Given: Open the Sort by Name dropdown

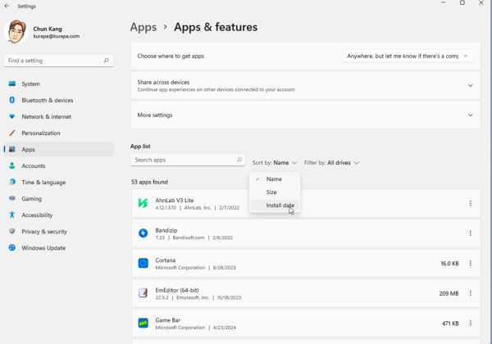Looking at the screenshot, I should click(275, 163).
